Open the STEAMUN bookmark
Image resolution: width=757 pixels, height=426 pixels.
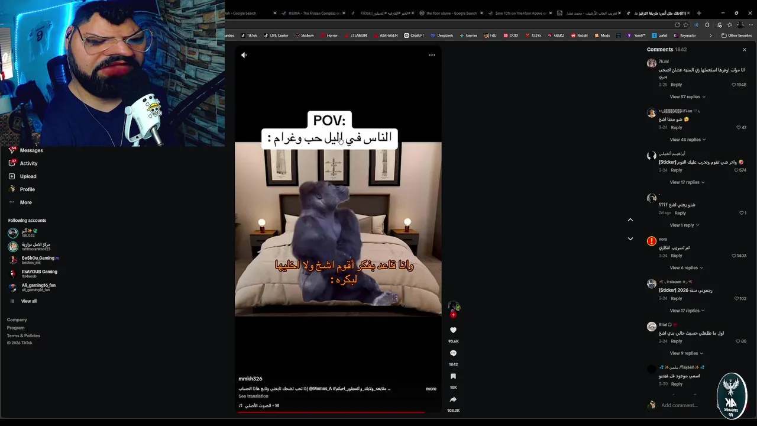[355, 35]
